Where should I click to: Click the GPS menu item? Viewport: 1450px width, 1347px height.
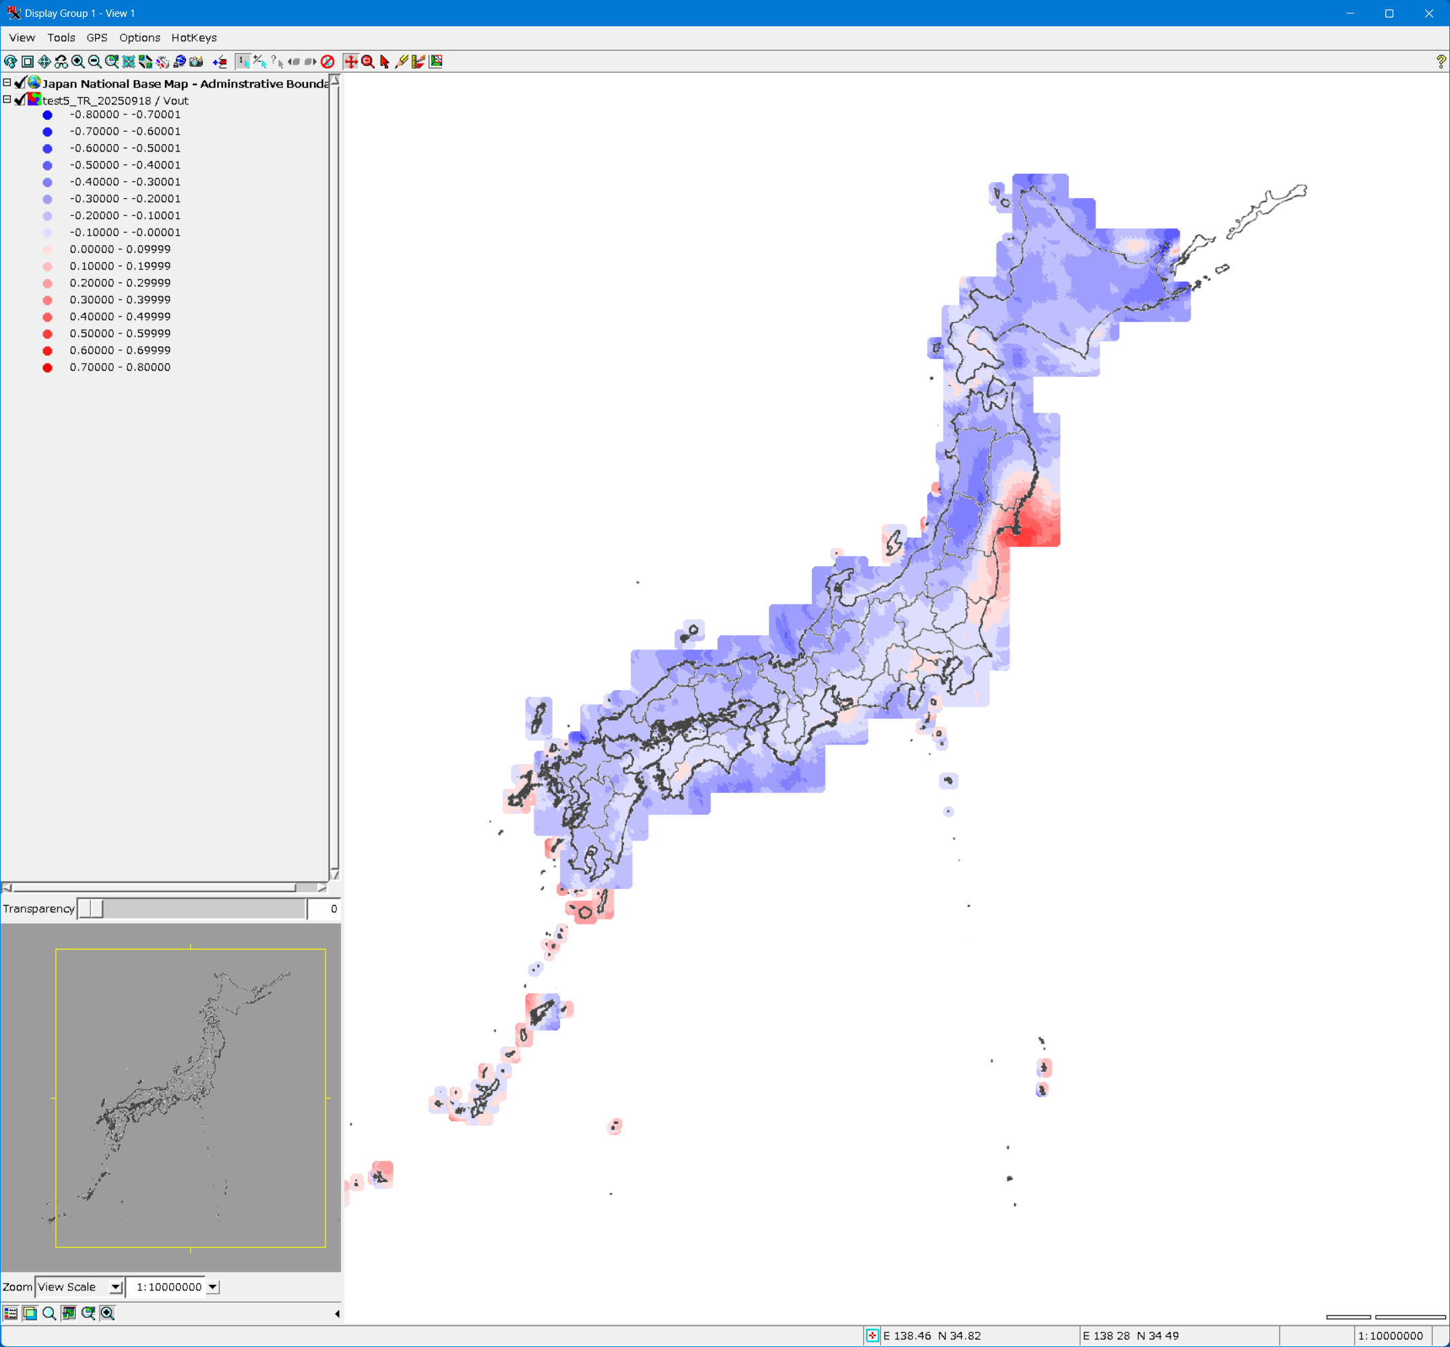pyautogui.click(x=97, y=38)
